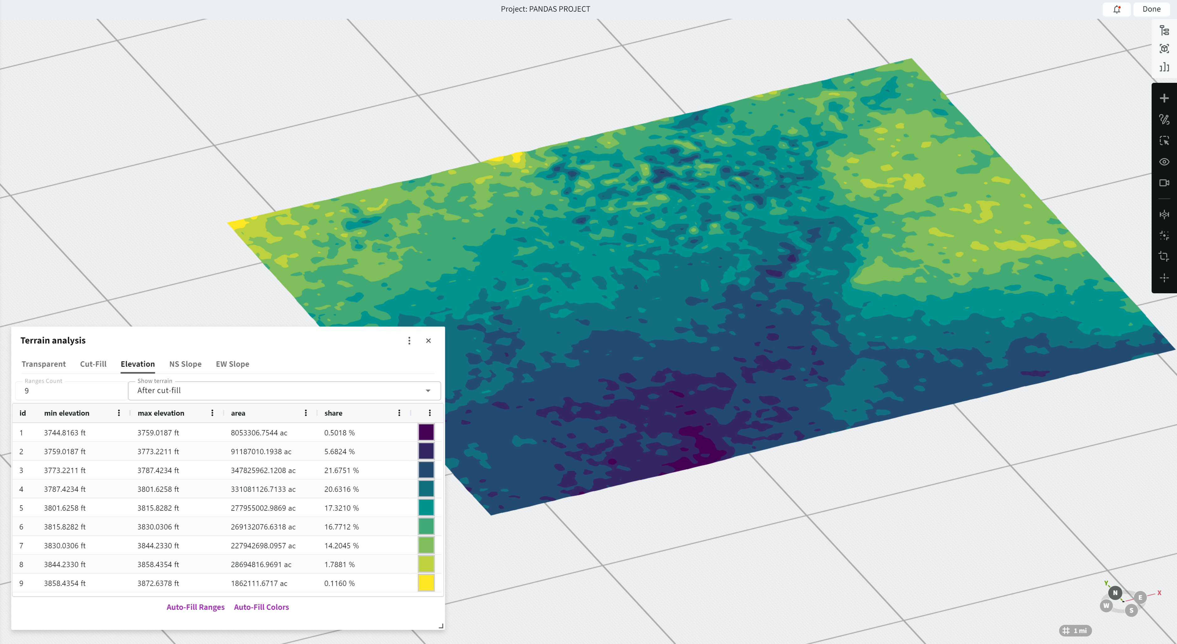The width and height of the screenshot is (1177, 644).
Task: Expand the Show terrain dropdown
Action: [284, 390]
